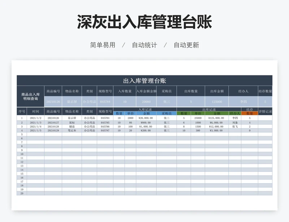Image resolution: width=289 pixels, height=222 pixels.
Task: Select outbound amount ¥125,000.00
Action: coord(216,118)
